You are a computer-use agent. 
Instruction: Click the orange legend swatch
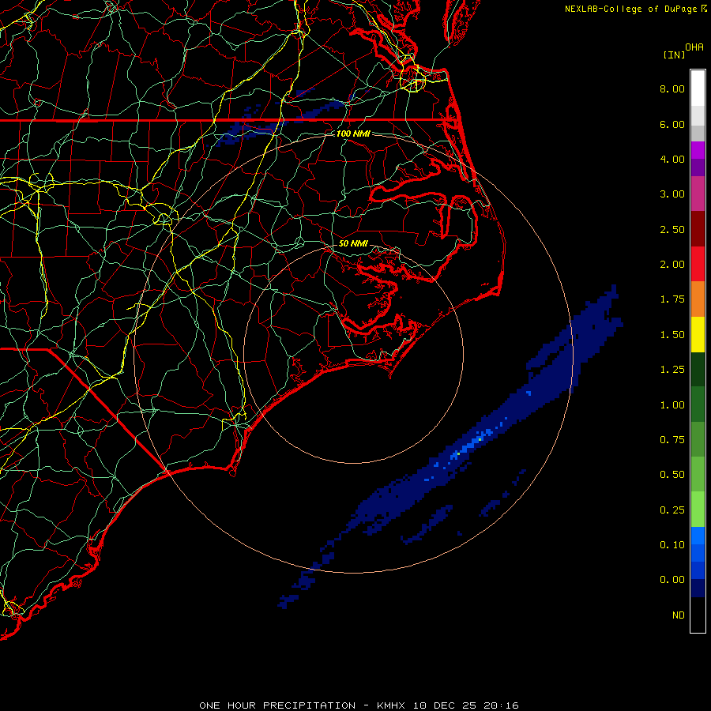pos(698,299)
